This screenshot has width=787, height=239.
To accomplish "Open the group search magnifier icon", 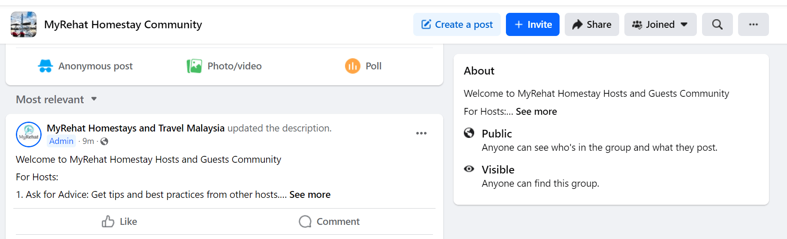I will 717,24.
